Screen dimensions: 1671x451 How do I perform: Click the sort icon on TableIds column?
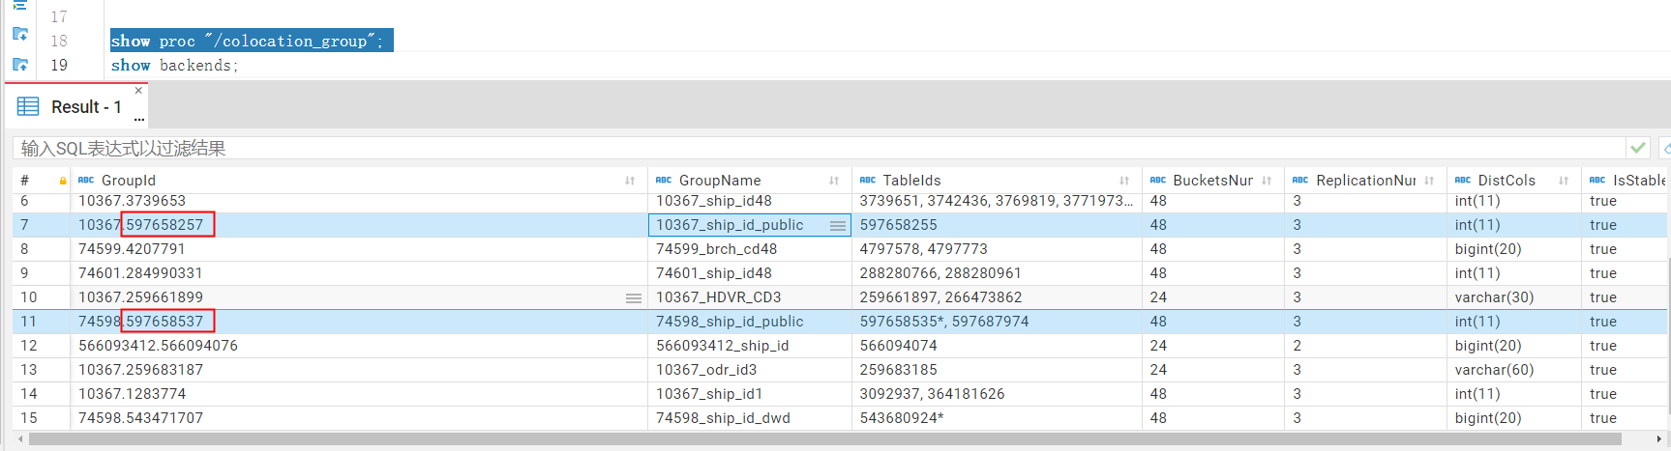pos(1124,181)
